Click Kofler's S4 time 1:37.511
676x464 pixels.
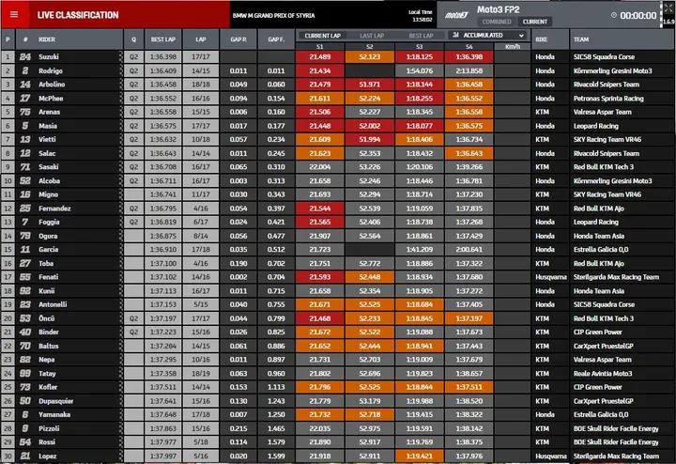(x=469, y=387)
